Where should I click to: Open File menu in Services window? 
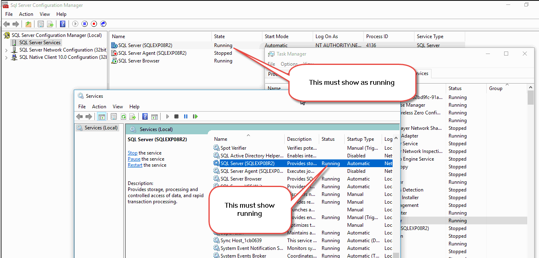tap(82, 107)
